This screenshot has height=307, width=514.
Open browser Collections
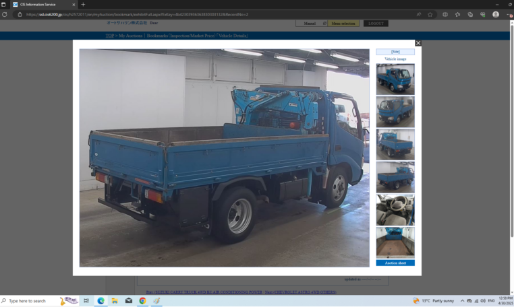(470, 14)
